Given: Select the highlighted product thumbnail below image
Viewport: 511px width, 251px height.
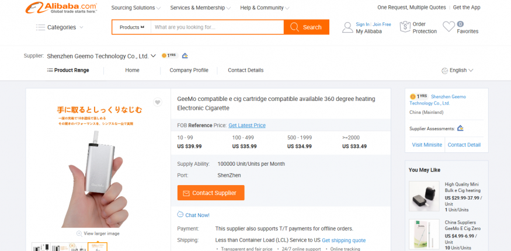Looking at the screenshot, I should (x=98, y=247).
